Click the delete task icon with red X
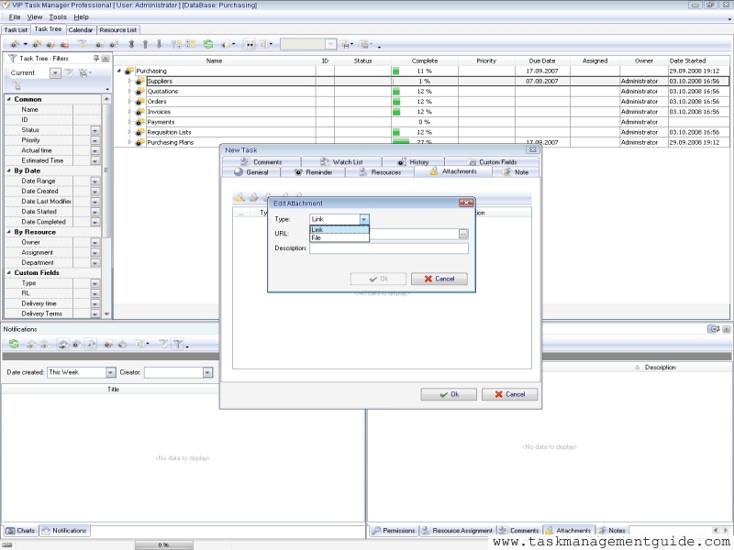 [x=64, y=44]
